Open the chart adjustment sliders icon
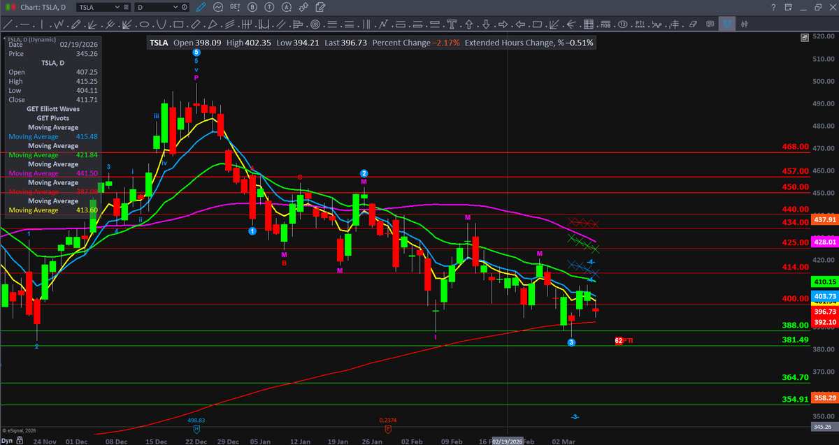The width and height of the screenshot is (839, 445). (745, 24)
